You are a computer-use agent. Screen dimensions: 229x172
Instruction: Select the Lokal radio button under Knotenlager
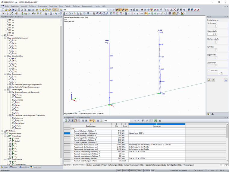click(x=10, y=139)
